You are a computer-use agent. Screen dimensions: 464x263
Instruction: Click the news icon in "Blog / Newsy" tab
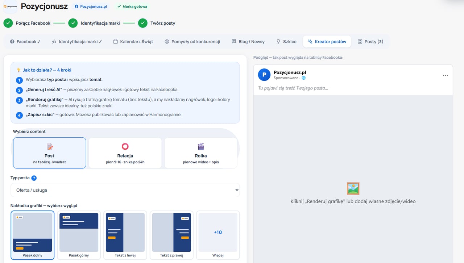point(234,42)
